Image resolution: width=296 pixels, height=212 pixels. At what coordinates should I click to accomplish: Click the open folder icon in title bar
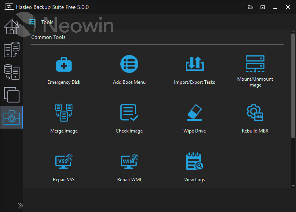(250, 7)
